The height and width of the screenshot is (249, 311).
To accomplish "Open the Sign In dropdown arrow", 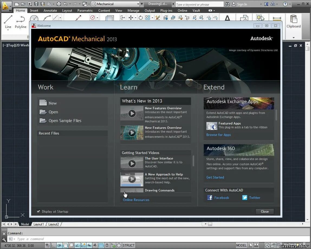I will pos(261,4).
